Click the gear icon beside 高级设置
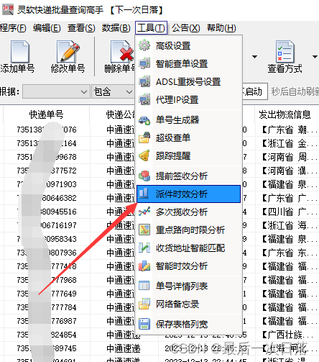Viewport: 319px width, 362px height. point(144,45)
